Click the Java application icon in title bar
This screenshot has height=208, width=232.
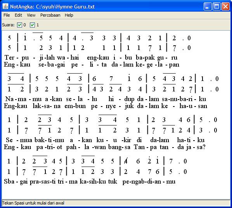click(x=5, y=6)
